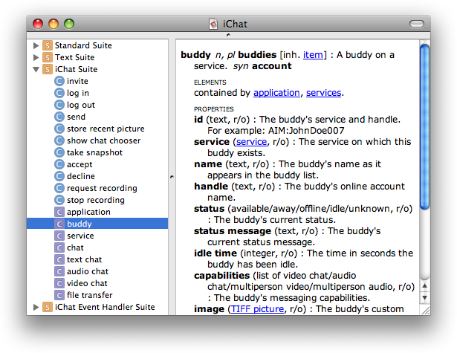Click the stop recording command icon

[59, 200]
